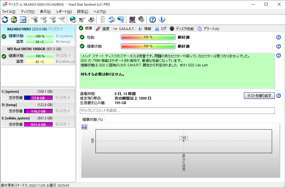Click the info speech bubble toolbar icon

point(162,20)
